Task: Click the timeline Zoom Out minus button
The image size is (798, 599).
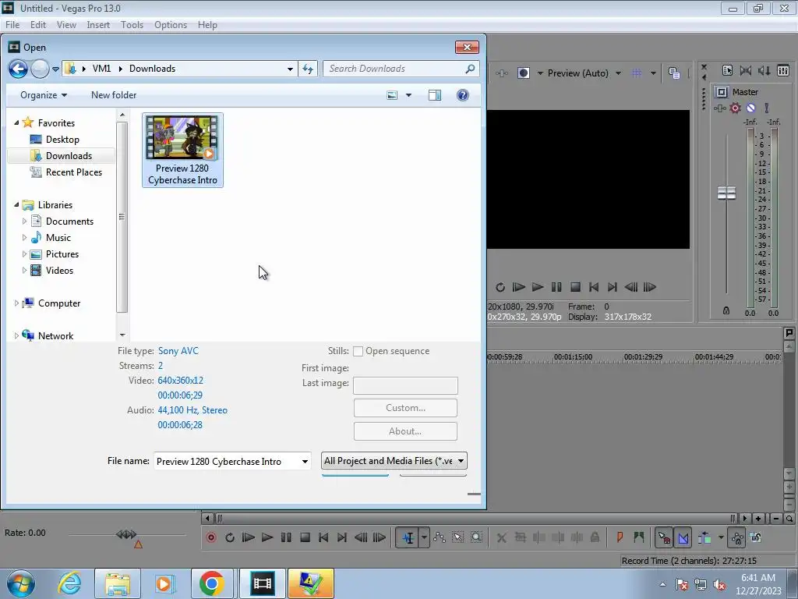Action: pyautogui.click(x=776, y=519)
